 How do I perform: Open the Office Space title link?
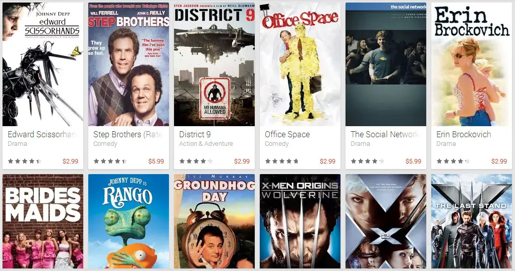287,134
